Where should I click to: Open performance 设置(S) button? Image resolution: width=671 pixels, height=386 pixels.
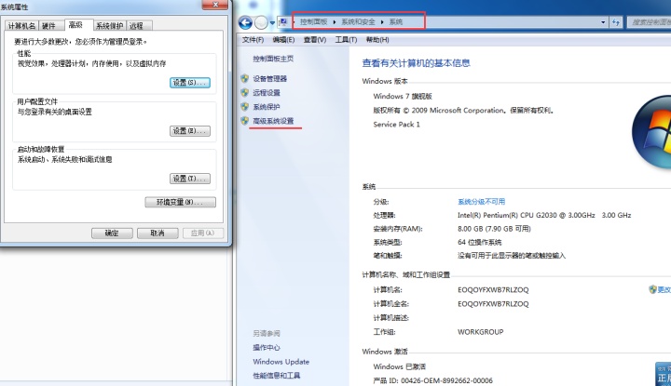(190, 83)
